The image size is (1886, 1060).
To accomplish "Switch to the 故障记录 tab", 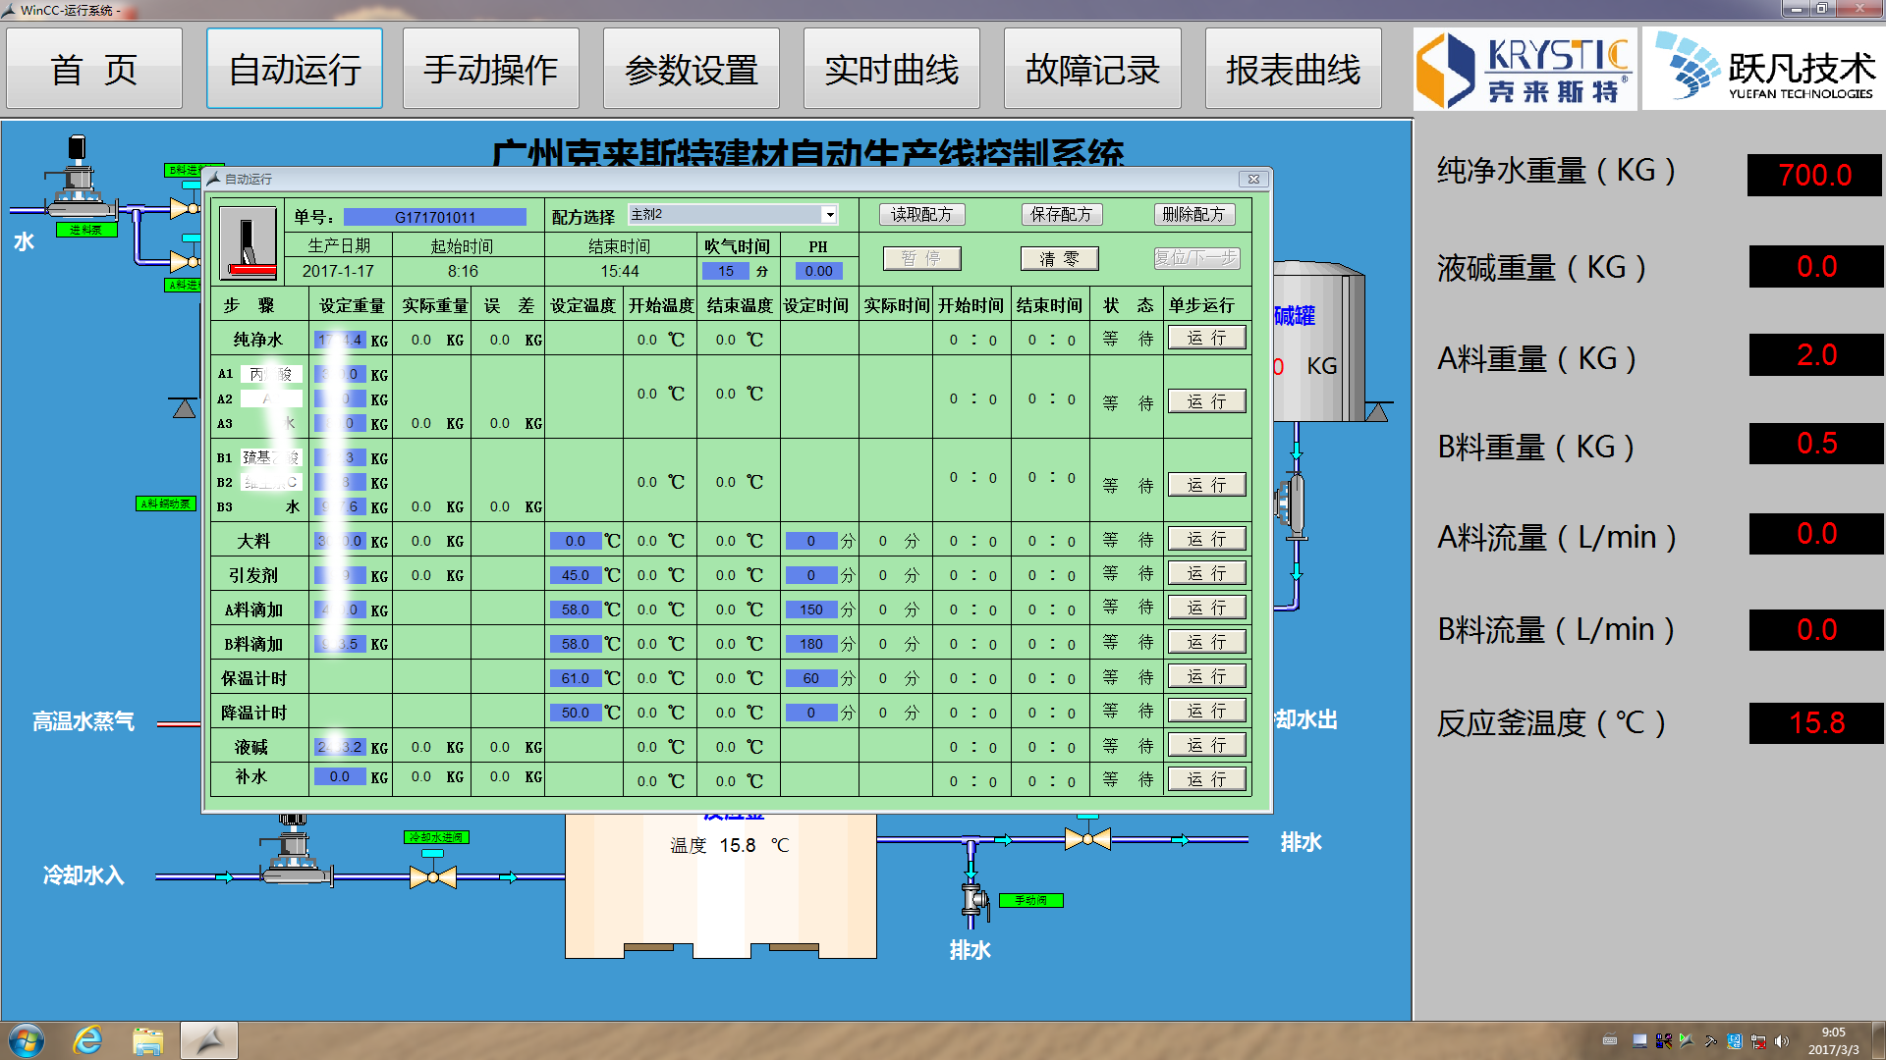I will 1091,69.
